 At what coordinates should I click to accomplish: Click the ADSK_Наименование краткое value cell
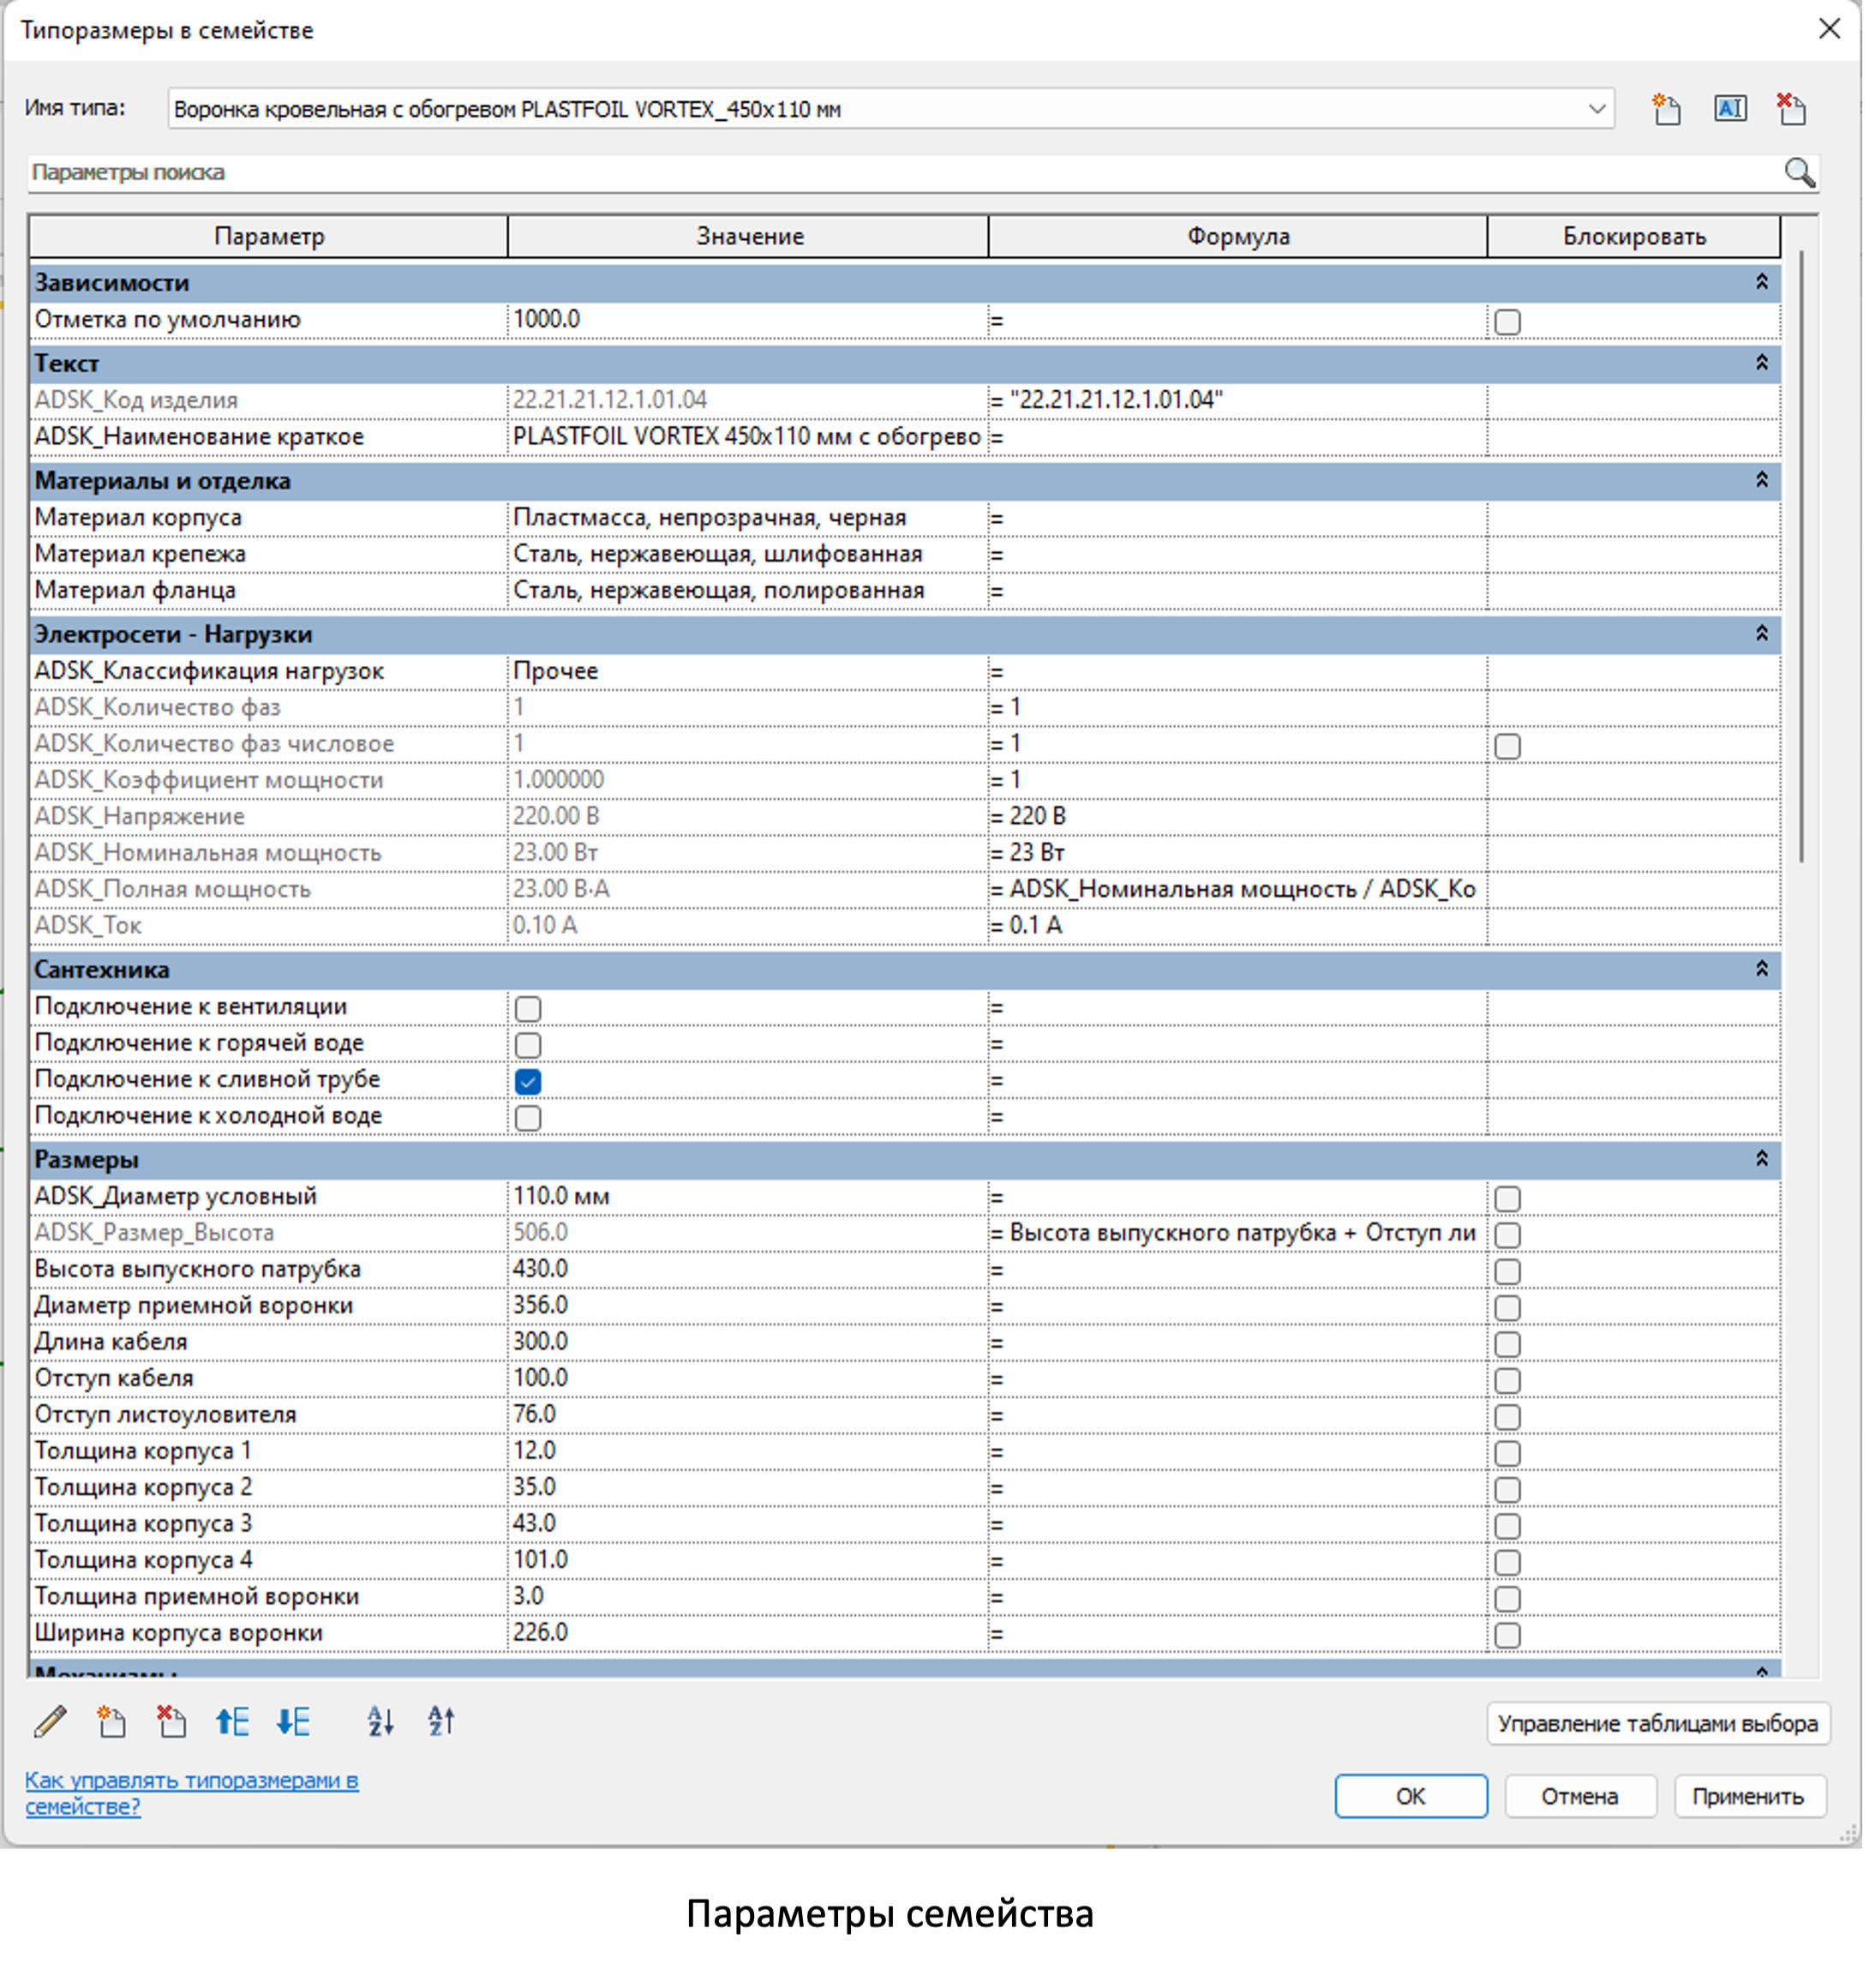click(747, 436)
